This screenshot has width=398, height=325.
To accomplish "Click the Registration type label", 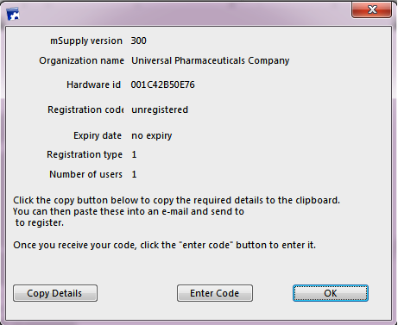I will pos(85,154).
